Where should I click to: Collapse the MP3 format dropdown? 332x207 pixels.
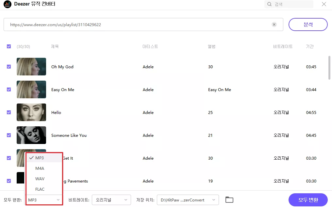coord(44,200)
